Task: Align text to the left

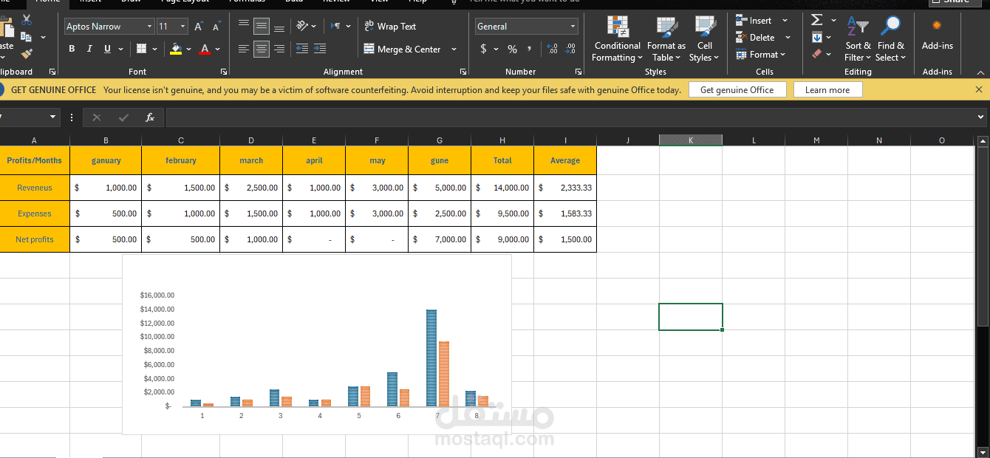Action: point(244,49)
